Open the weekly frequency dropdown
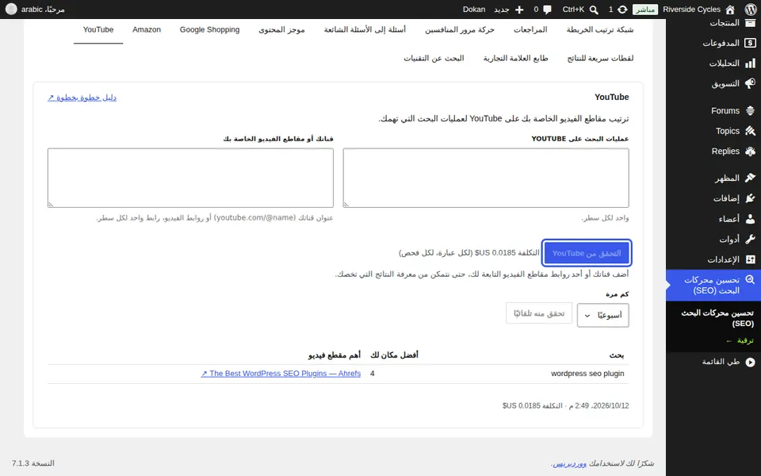This screenshot has width=761, height=476. 602,315
